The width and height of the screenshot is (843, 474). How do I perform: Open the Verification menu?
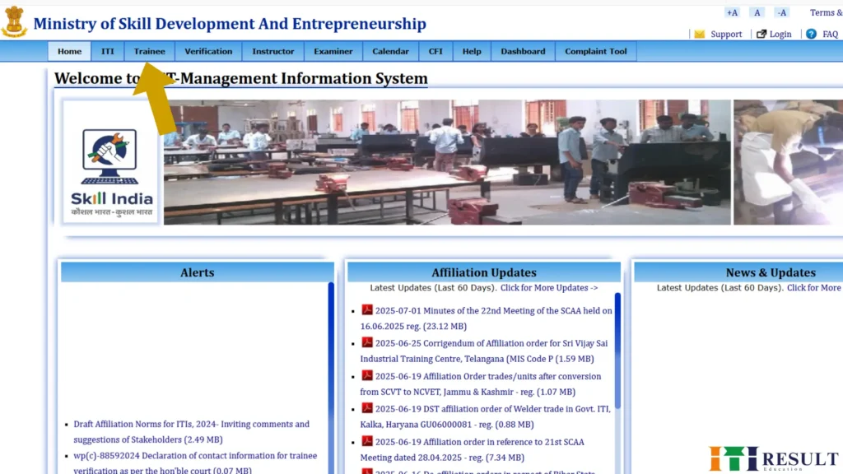(x=208, y=52)
